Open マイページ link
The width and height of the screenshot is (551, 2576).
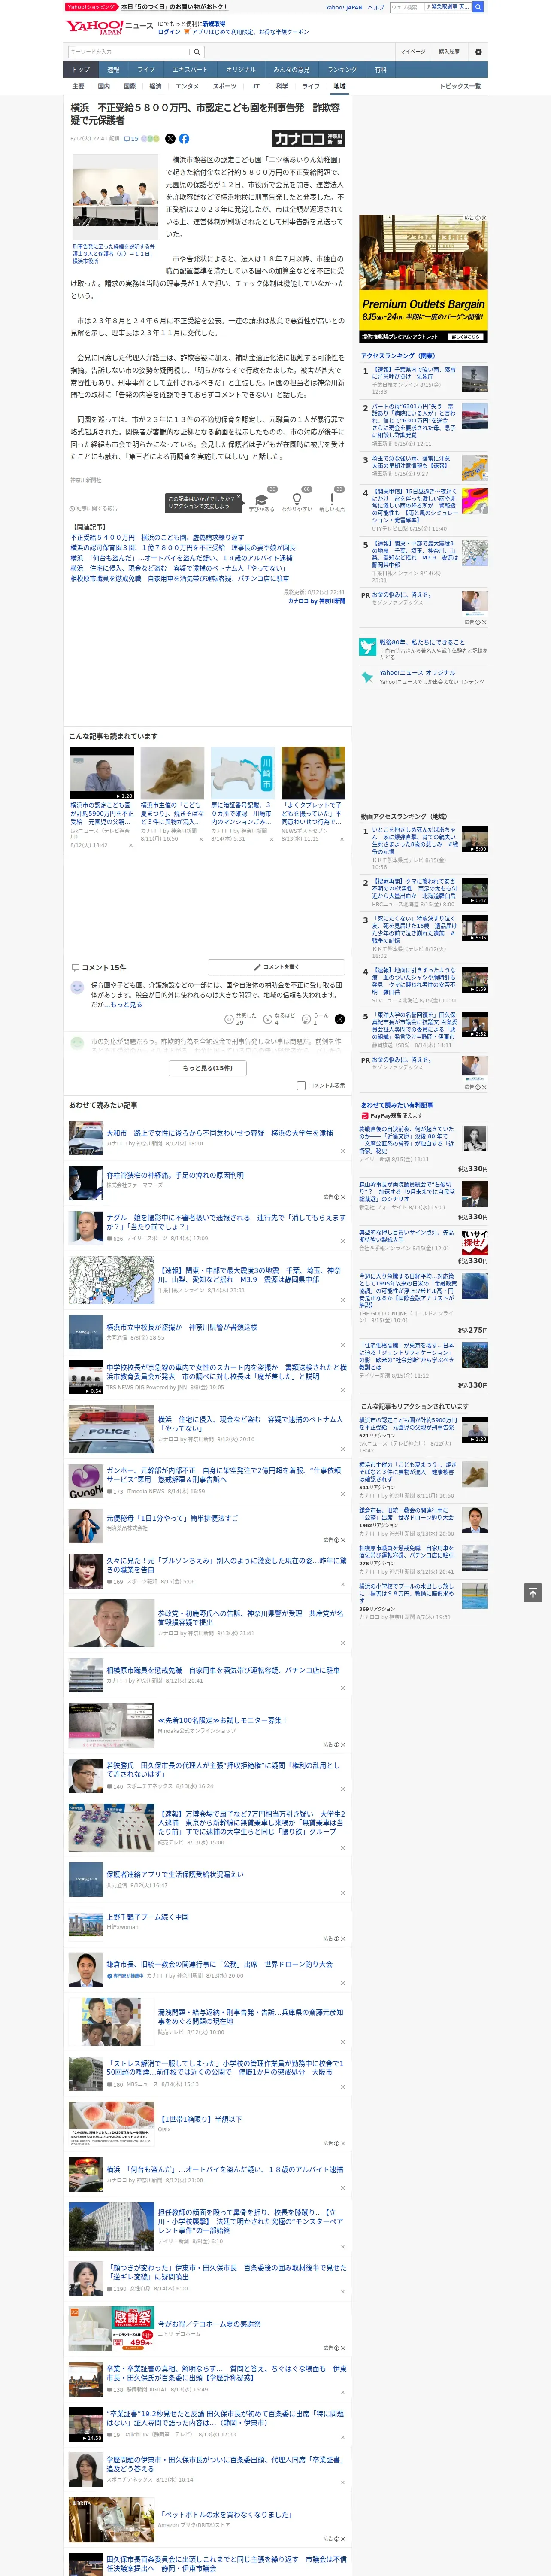coord(412,52)
